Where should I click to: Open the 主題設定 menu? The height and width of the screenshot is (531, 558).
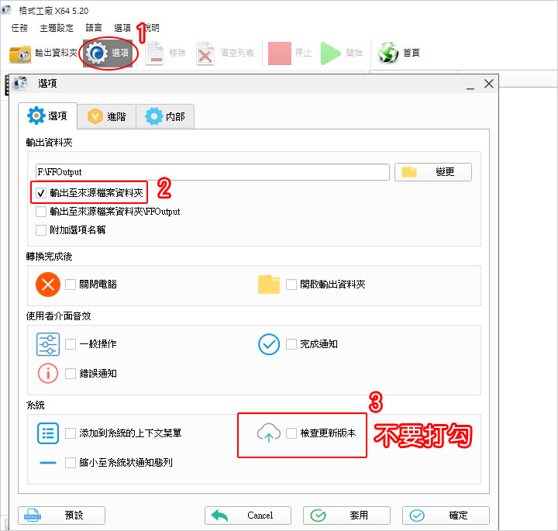point(57,28)
